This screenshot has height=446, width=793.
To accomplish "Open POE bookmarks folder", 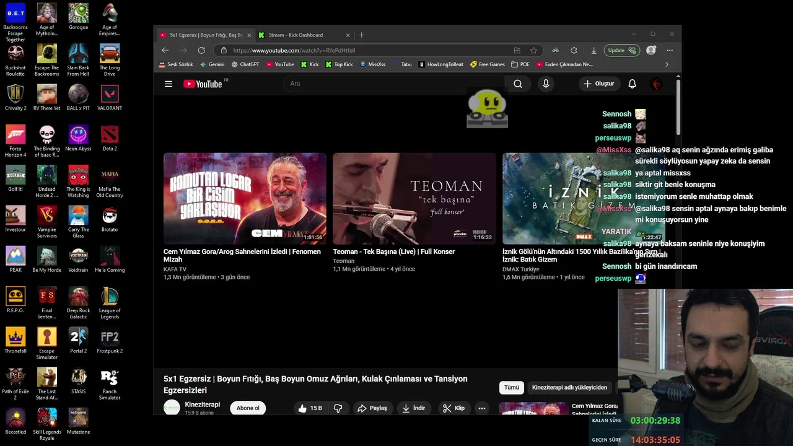I will [x=520, y=64].
